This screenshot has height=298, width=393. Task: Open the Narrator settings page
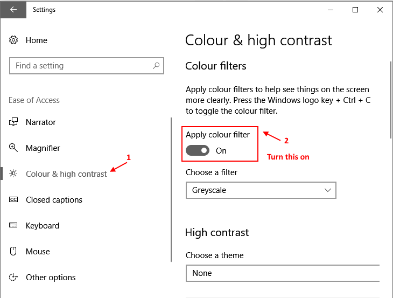(41, 122)
